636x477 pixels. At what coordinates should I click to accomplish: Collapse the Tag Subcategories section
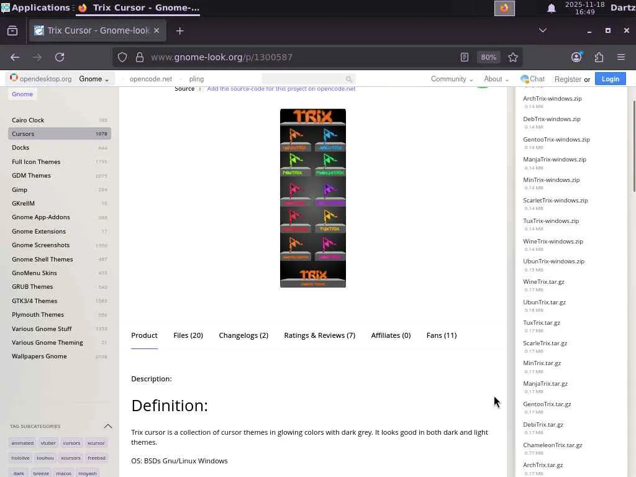tap(108, 426)
